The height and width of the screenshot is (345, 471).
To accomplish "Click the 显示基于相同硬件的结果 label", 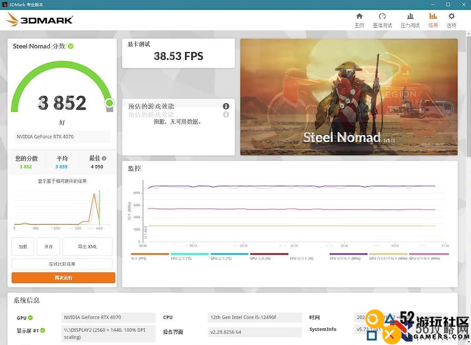I will click(62, 181).
